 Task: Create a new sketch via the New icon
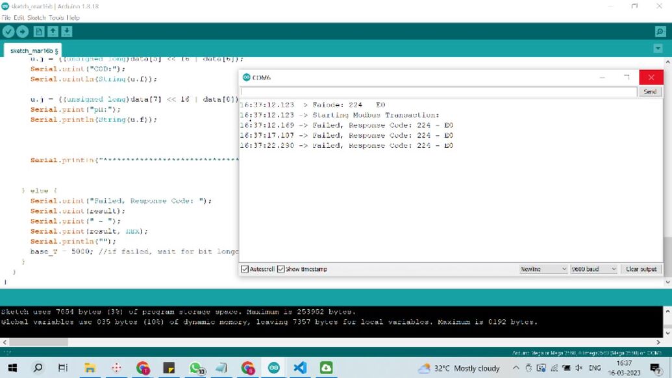[39, 32]
